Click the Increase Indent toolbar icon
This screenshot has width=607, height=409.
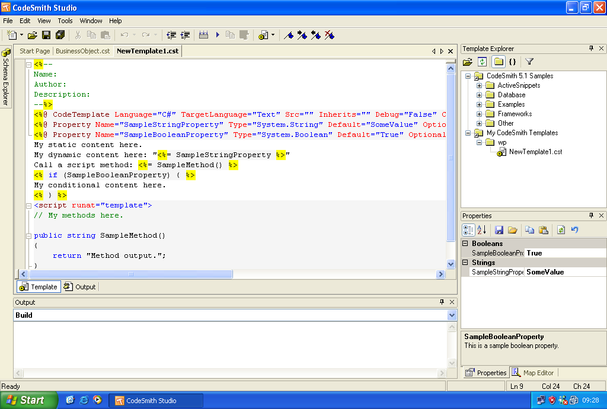pyautogui.click(x=185, y=35)
